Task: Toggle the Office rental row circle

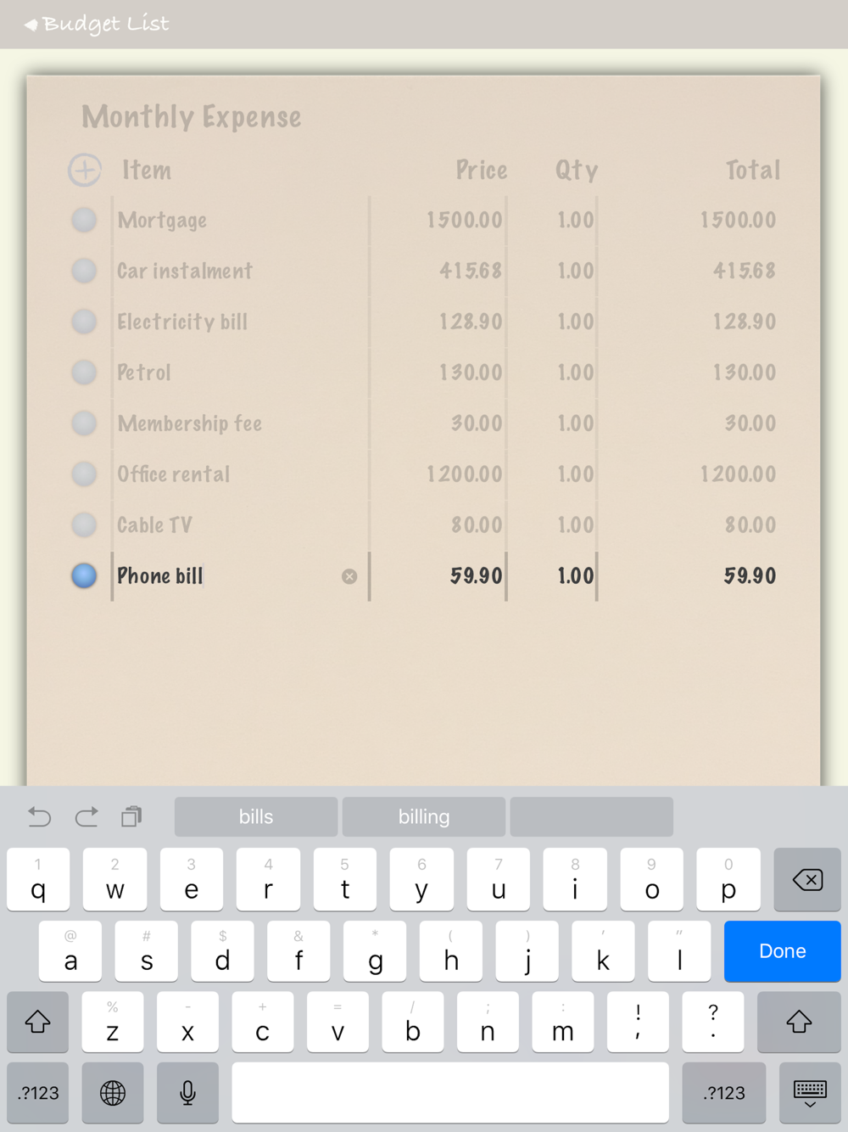Action: coord(84,474)
